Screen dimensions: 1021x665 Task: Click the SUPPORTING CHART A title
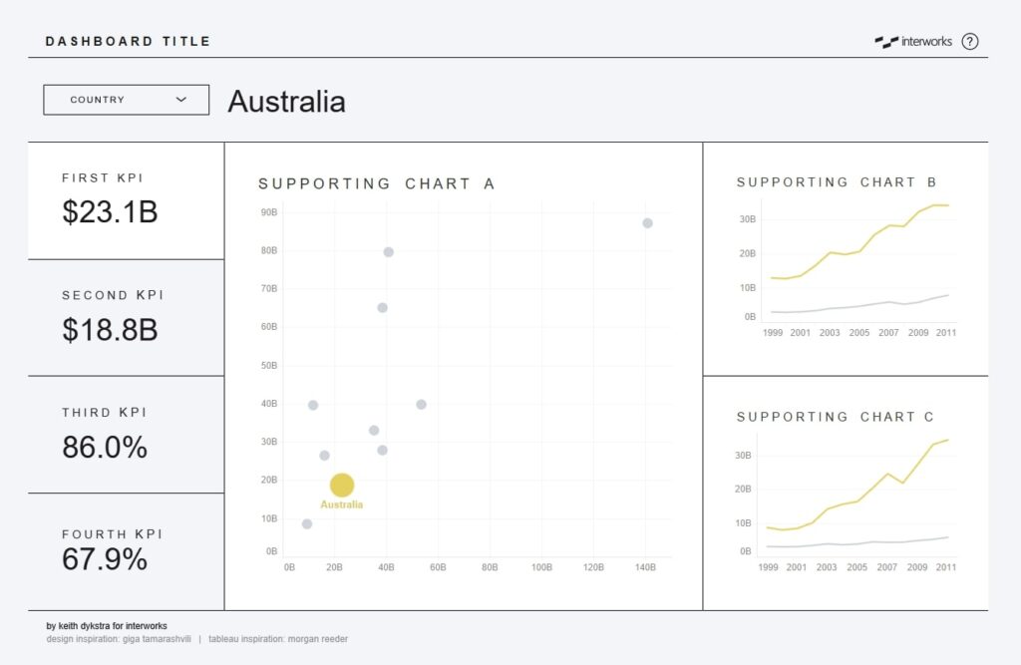pyautogui.click(x=377, y=183)
